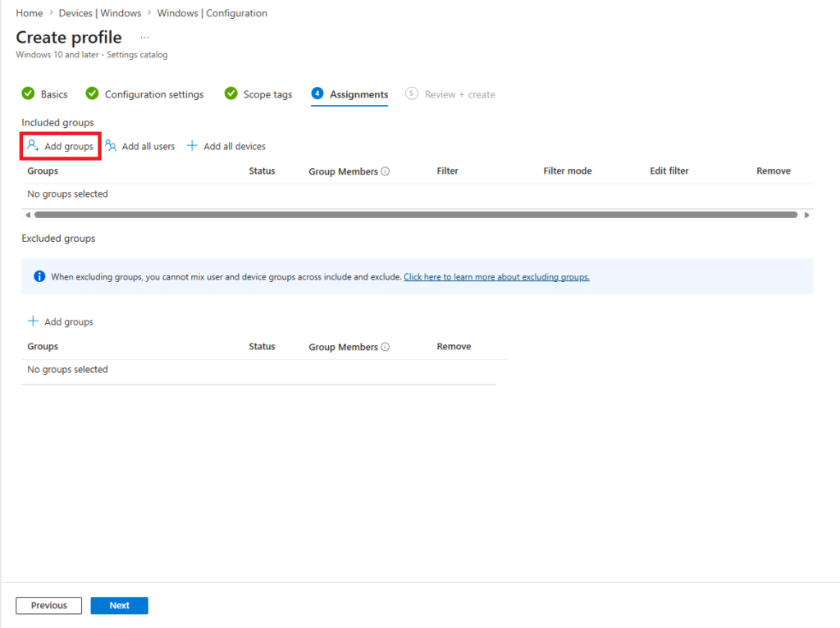Viewport: 840px width, 628px height.
Task: Open the Review + create step
Action: (x=459, y=94)
